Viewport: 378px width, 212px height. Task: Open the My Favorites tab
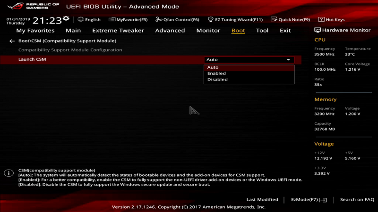tap(35, 31)
